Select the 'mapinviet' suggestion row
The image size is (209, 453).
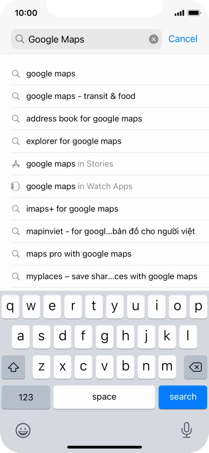(110, 232)
